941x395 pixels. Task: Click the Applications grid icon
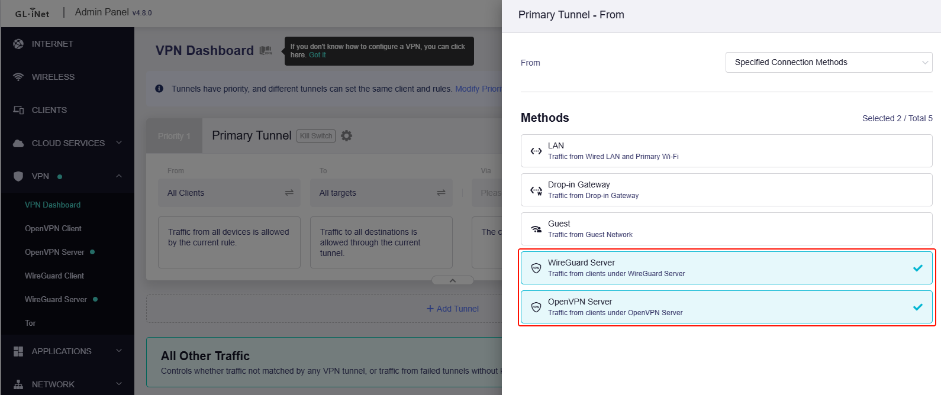(x=18, y=351)
